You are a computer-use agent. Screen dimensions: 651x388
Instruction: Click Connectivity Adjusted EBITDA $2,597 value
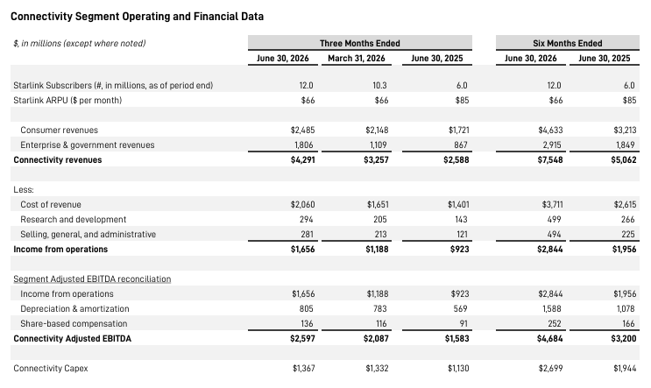tap(302, 339)
